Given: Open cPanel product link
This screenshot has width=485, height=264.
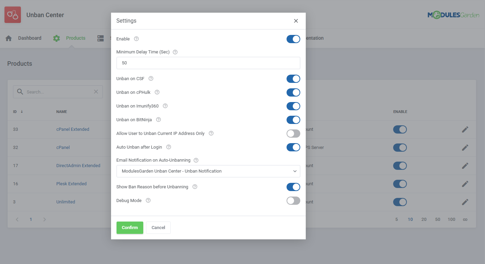Looking at the screenshot, I should (x=63, y=148).
